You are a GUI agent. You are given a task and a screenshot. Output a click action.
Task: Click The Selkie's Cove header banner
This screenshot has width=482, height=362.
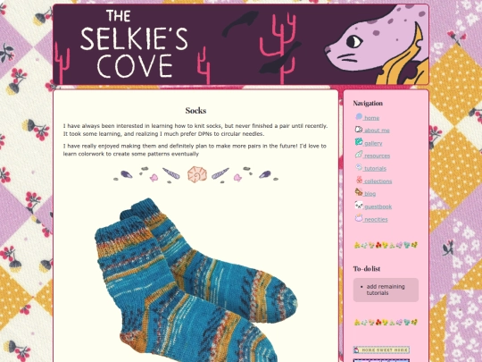(x=241, y=45)
